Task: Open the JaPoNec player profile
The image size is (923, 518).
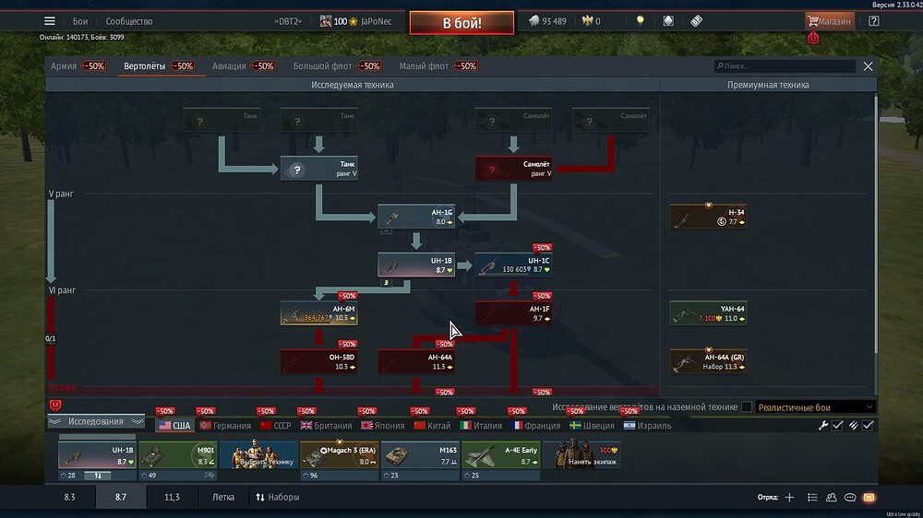Action: (376, 21)
